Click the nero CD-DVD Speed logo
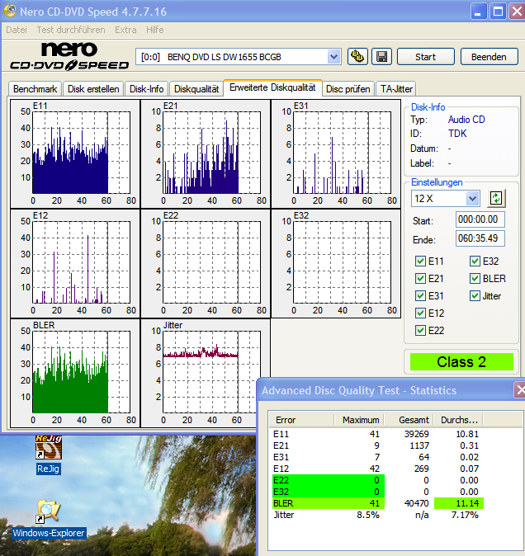Screen dimensions: 525x556 tap(69, 57)
